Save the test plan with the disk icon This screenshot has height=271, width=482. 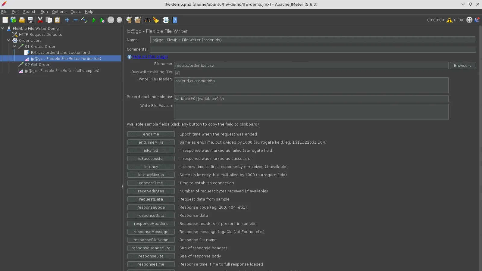click(30, 20)
